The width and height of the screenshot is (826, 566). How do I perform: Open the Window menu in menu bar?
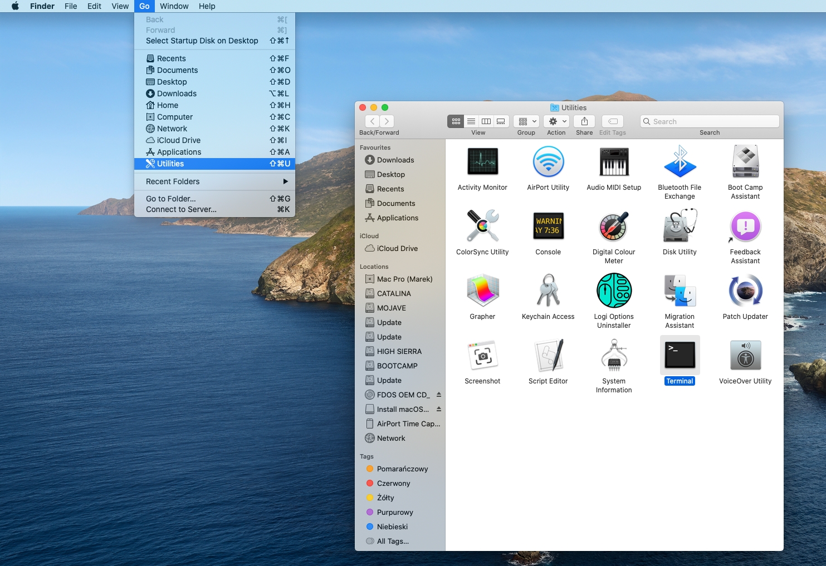point(174,6)
